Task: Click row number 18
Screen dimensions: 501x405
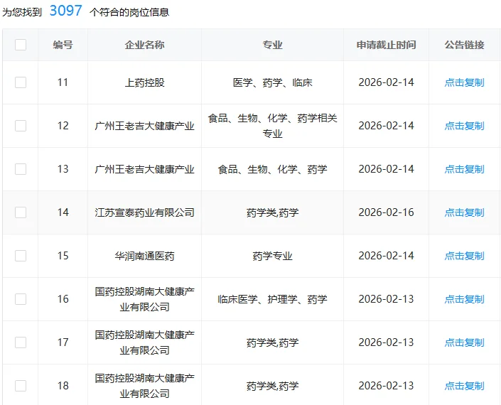Action: click(x=63, y=386)
